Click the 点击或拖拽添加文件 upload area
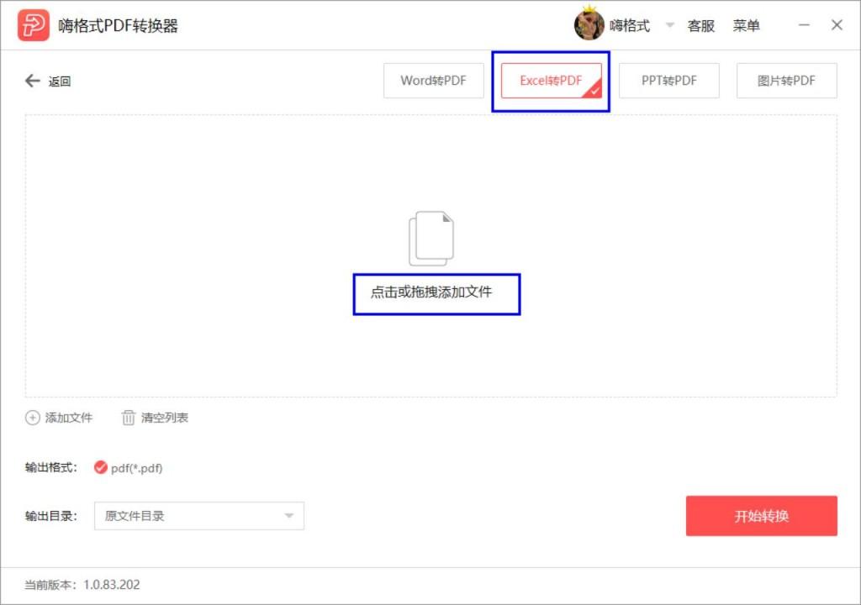 click(x=436, y=293)
